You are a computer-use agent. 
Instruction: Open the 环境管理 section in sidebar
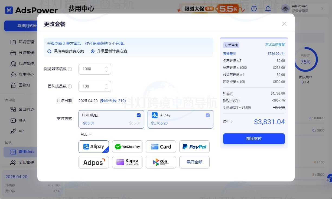click(25, 42)
